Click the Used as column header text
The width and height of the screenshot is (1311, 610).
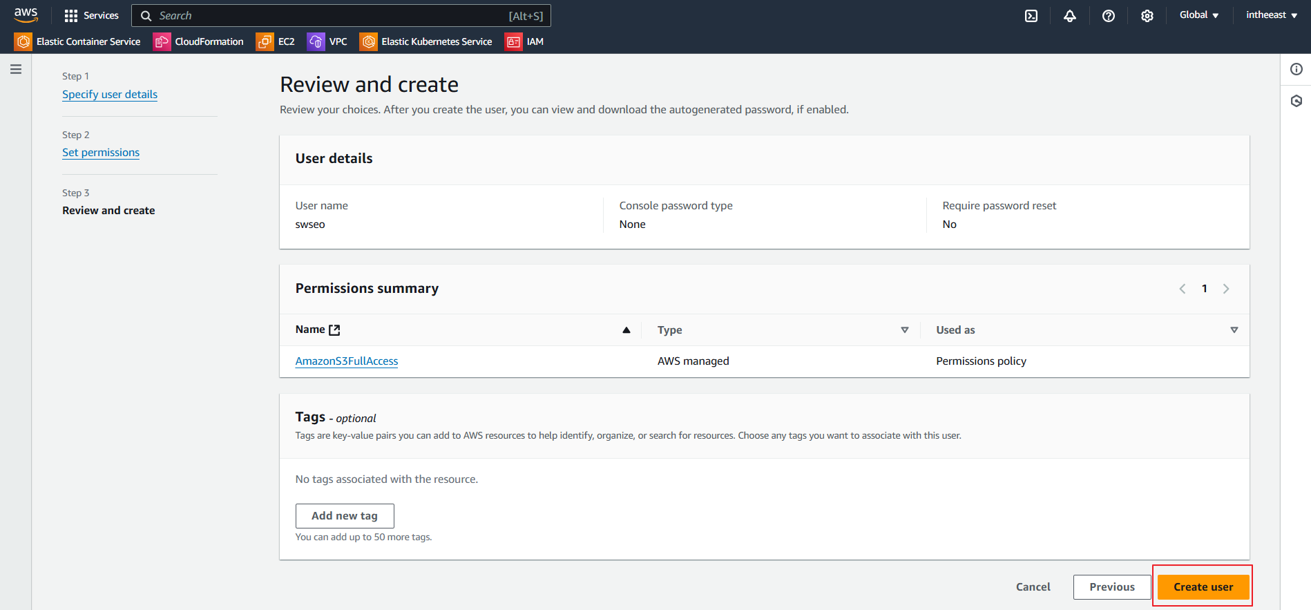955,330
